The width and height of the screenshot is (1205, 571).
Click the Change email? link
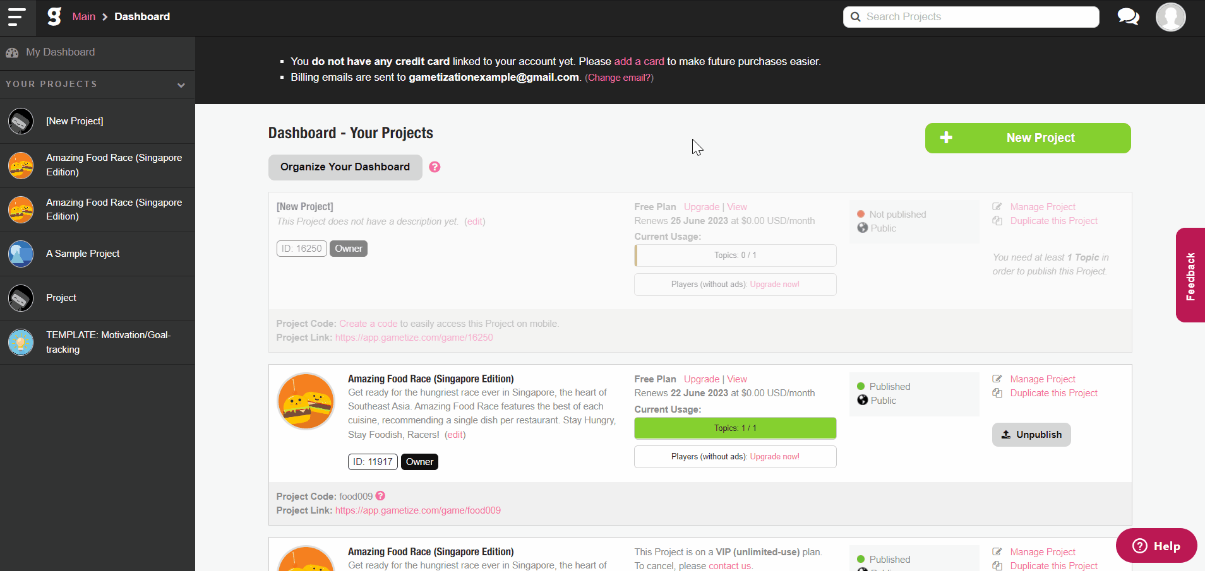[x=619, y=78]
